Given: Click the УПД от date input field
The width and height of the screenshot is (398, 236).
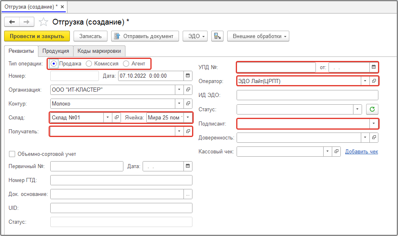Looking at the screenshot, I should (349, 67).
